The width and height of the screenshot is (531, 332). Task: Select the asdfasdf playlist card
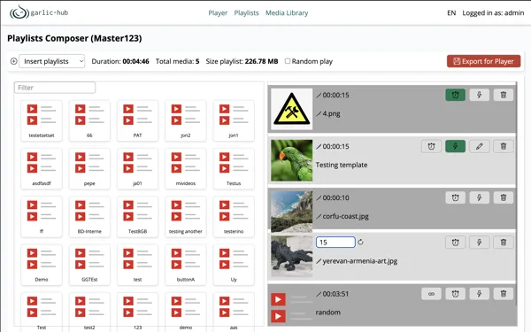[42, 169]
